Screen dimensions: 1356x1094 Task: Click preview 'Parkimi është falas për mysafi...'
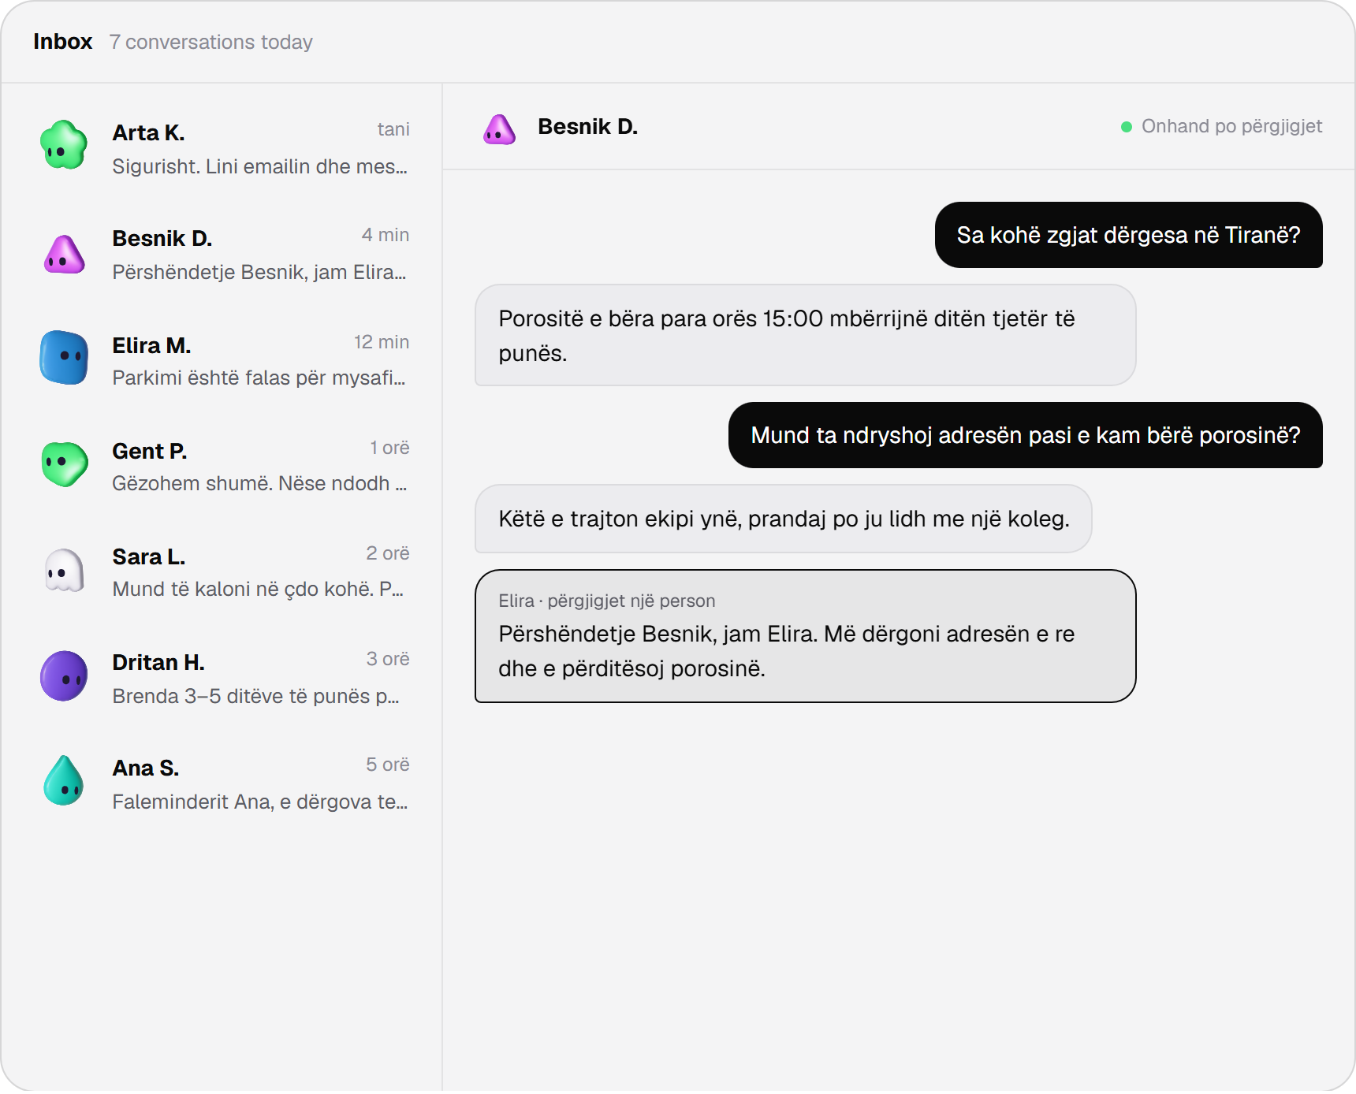(259, 378)
